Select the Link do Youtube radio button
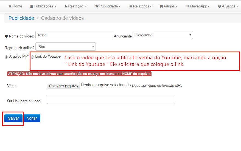This screenshot has width=241, height=151. (32, 57)
